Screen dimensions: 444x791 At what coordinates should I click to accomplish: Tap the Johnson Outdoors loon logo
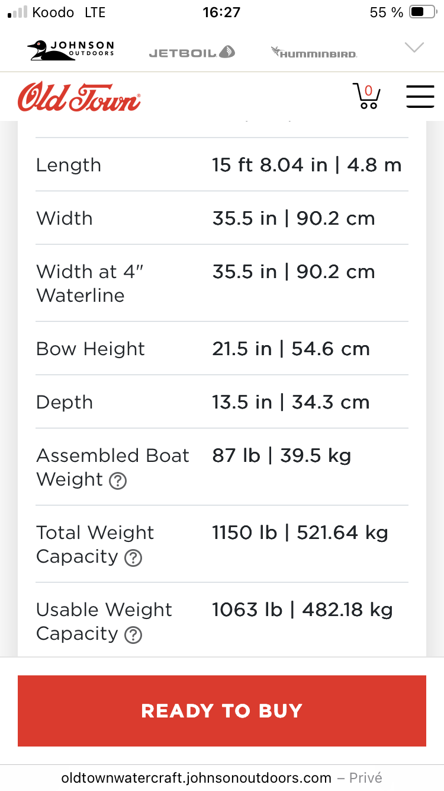pyautogui.click(x=71, y=50)
